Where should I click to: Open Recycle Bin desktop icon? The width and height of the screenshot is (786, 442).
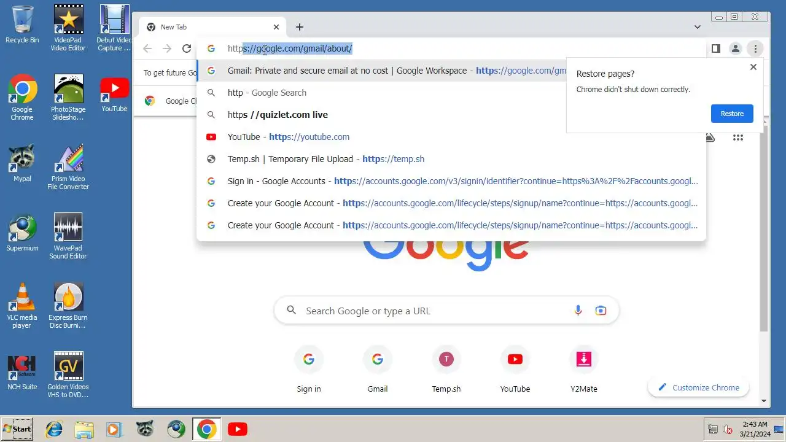(22, 25)
